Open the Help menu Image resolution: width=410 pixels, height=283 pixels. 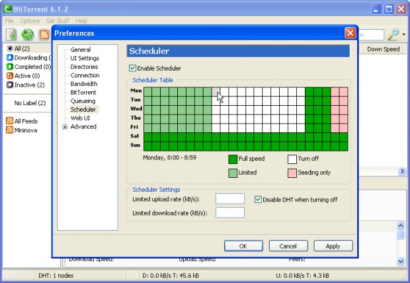[81, 21]
